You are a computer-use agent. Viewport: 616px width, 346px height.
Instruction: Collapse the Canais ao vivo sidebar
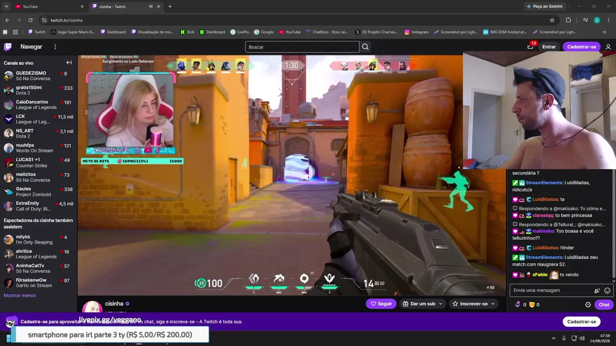[x=69, y=62]
